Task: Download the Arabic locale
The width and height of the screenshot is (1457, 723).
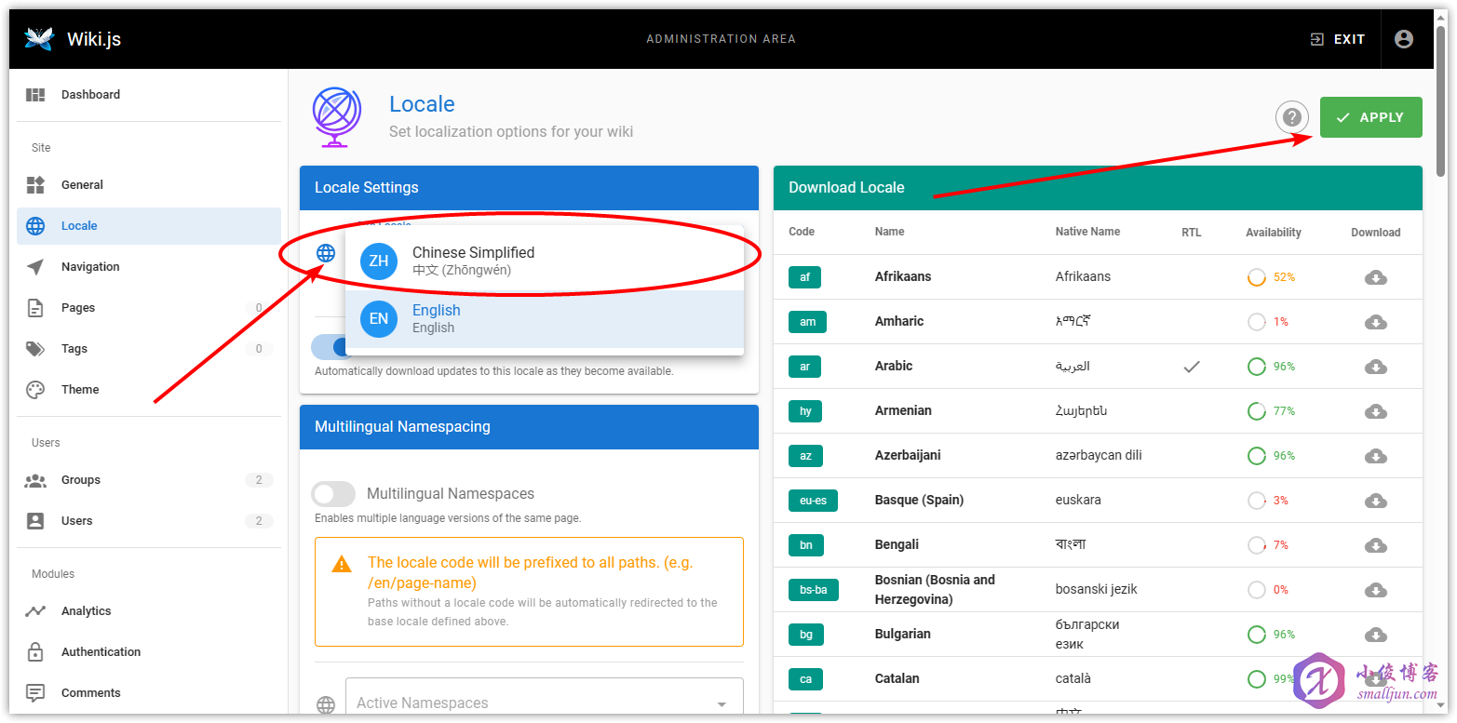Action: point(1376,367)
